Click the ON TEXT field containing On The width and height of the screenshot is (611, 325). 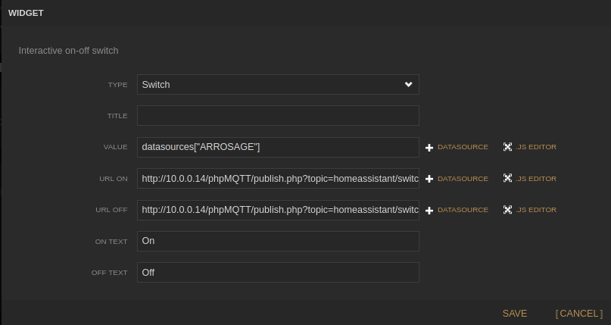point(278,241)
